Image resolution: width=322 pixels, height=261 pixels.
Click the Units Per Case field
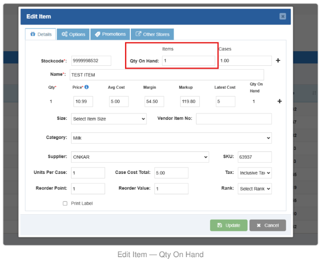tap(88, 173)
